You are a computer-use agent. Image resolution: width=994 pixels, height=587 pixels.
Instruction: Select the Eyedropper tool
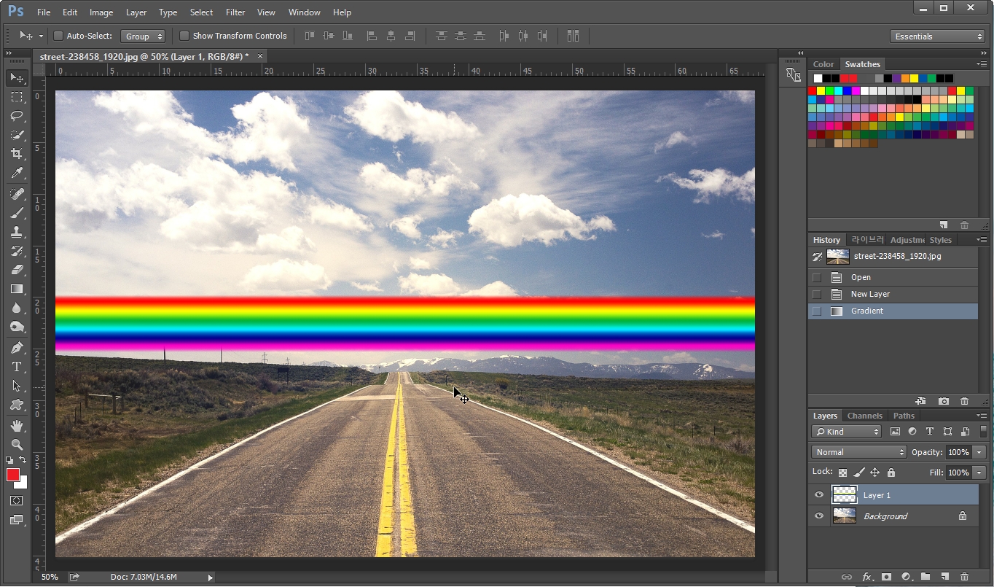tap(17, 173)
